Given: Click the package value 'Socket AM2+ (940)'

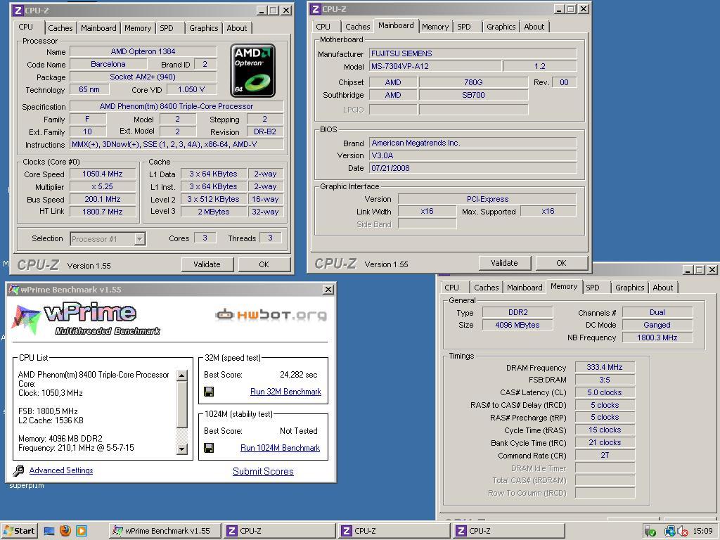Looking at the screenshot, I should (x=143, y=77).
